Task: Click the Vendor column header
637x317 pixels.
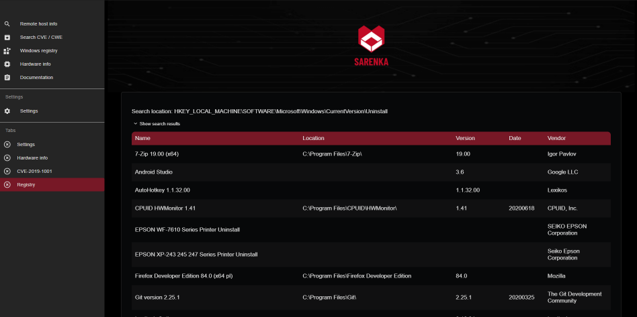Action: (556, 138)
